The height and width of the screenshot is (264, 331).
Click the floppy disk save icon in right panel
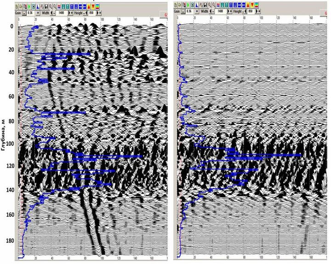205,5
